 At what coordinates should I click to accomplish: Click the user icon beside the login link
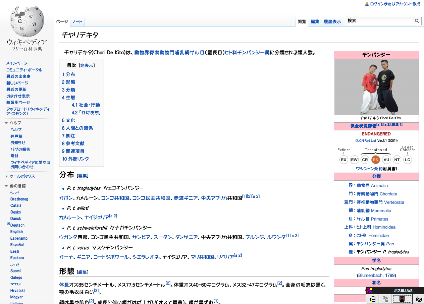[x=367, y=4]
